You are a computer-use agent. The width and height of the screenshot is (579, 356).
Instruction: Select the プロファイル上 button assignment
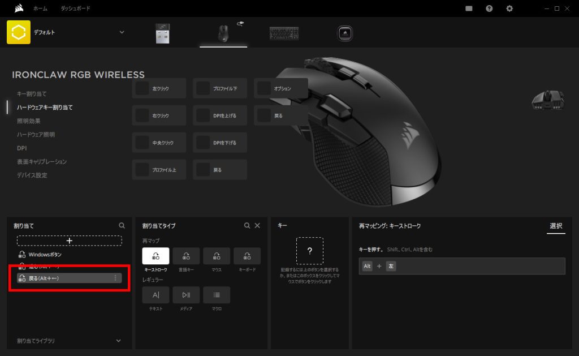159,170
